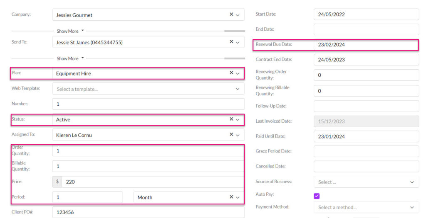Click the empty End Date field
Viewport: 426px width, 218px height.
coord(366,29)
